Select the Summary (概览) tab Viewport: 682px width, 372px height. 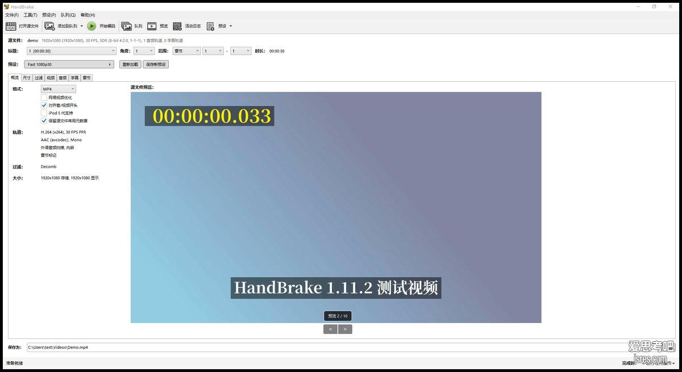coord(15,77)
